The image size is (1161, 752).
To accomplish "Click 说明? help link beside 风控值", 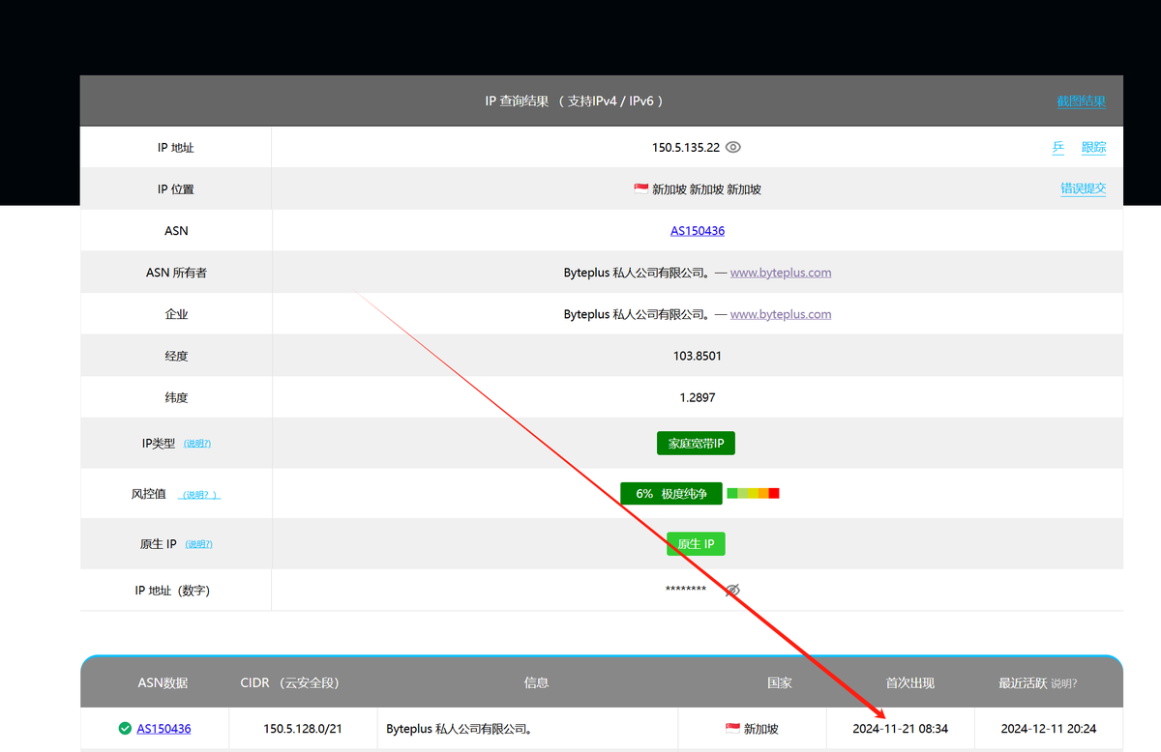I will click(x=200, y=495).
